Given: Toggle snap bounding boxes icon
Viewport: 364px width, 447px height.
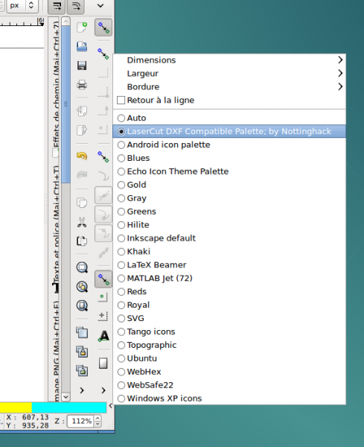Looking at the screenshot, I should pos(103,54).
